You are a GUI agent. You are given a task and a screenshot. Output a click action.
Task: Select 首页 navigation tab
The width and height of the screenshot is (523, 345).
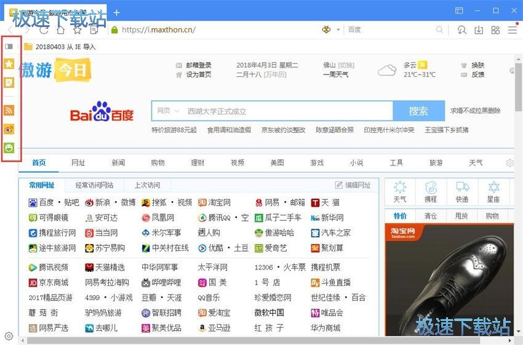39,163
